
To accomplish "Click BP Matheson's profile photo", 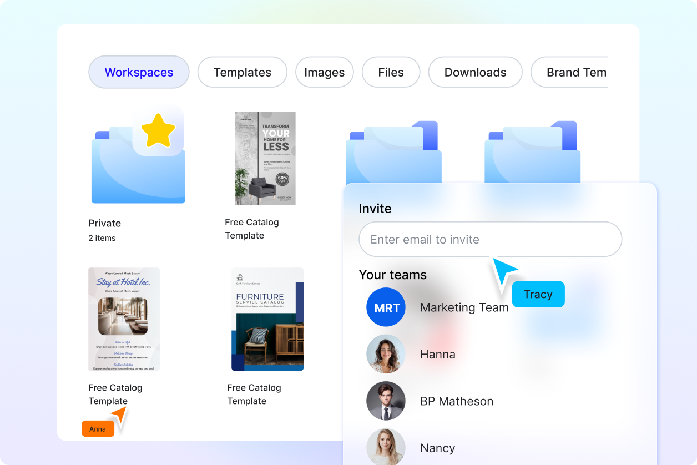I will pos(386,401).
